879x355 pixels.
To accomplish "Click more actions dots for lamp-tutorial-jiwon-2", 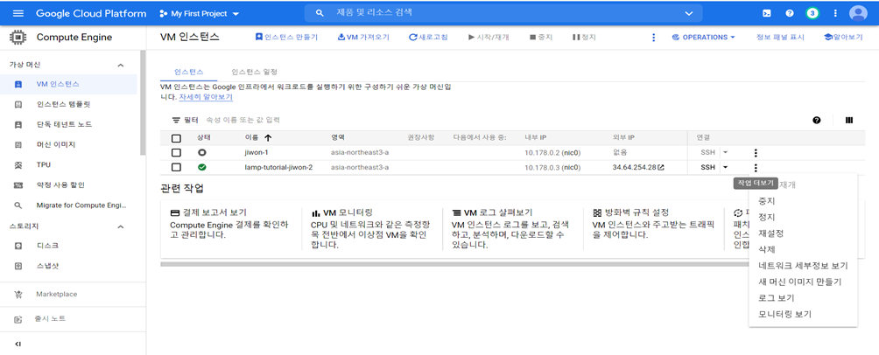I will [756, 167].
